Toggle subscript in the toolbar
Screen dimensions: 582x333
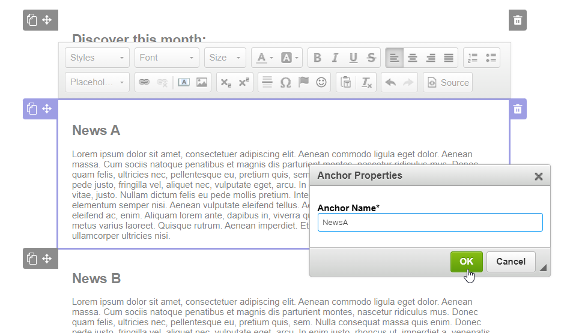click(x=226, y=83)
